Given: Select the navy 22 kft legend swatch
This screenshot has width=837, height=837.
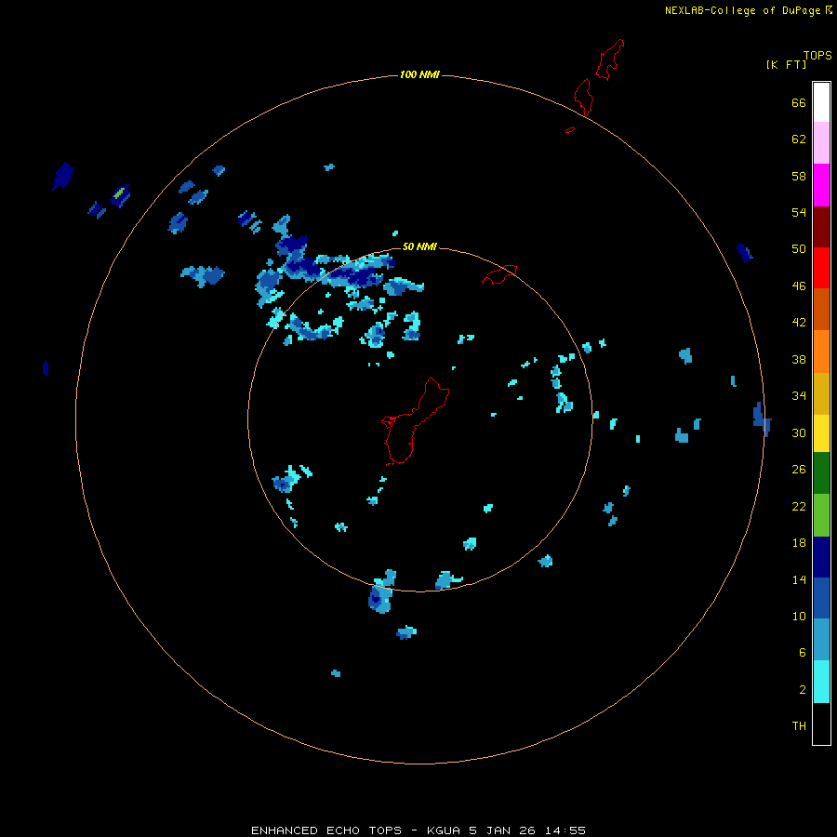Looking at the screenshot, I should coord(821,557).
